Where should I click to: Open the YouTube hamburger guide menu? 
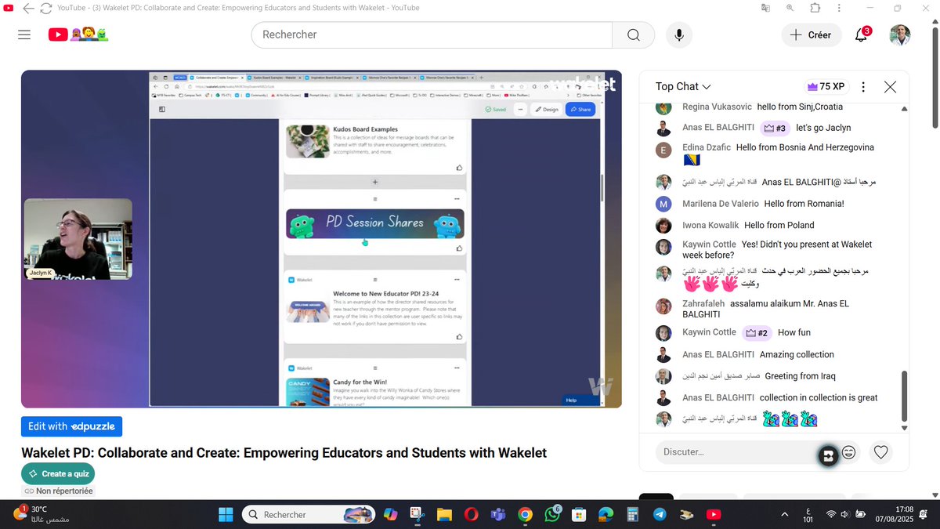pos(24,34)
